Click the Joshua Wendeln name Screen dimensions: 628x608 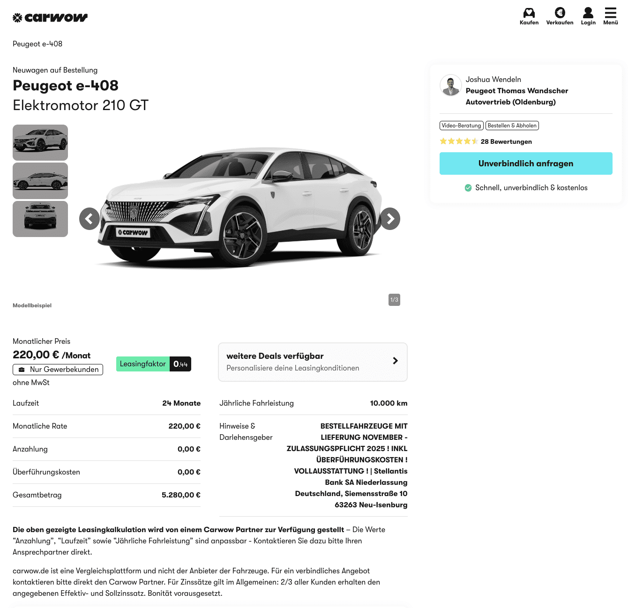493,80
